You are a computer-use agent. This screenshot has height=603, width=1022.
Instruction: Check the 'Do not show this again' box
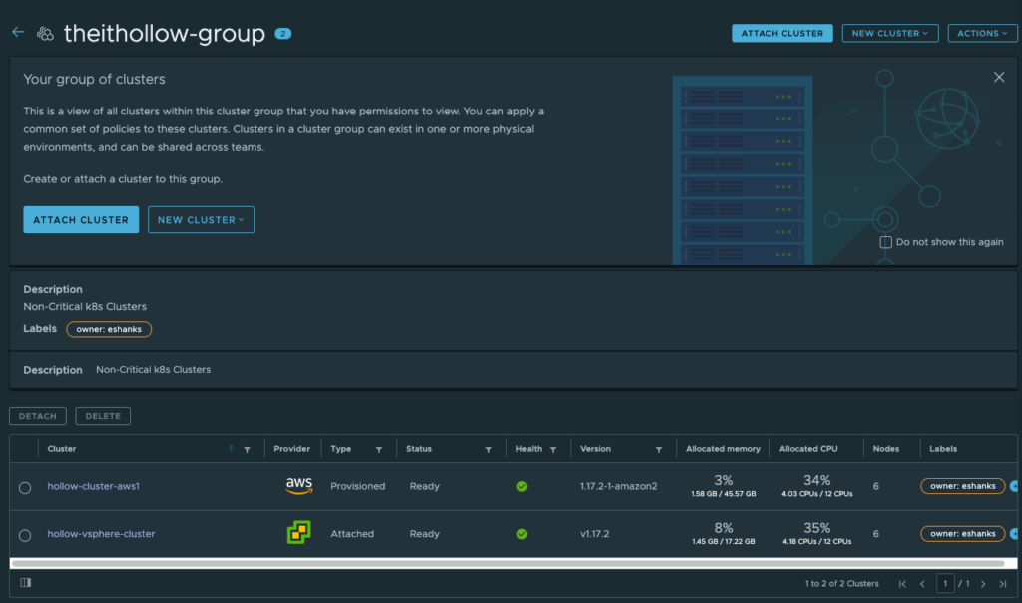(x=885, y=242)
